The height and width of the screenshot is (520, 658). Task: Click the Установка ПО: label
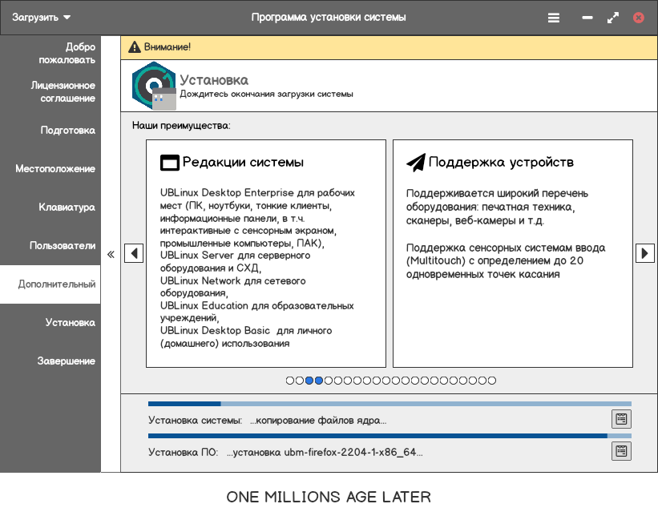pos(184,452)
